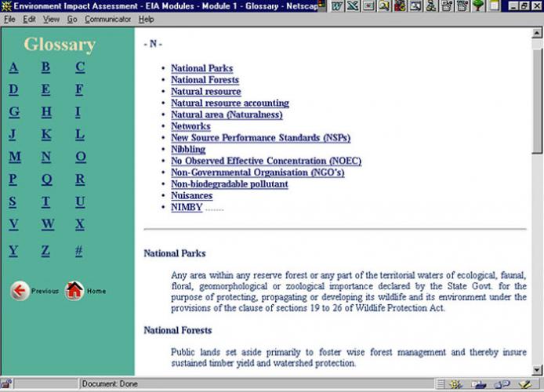
Task: Select the # glossary index link
Action: click(x=78, y=250)
